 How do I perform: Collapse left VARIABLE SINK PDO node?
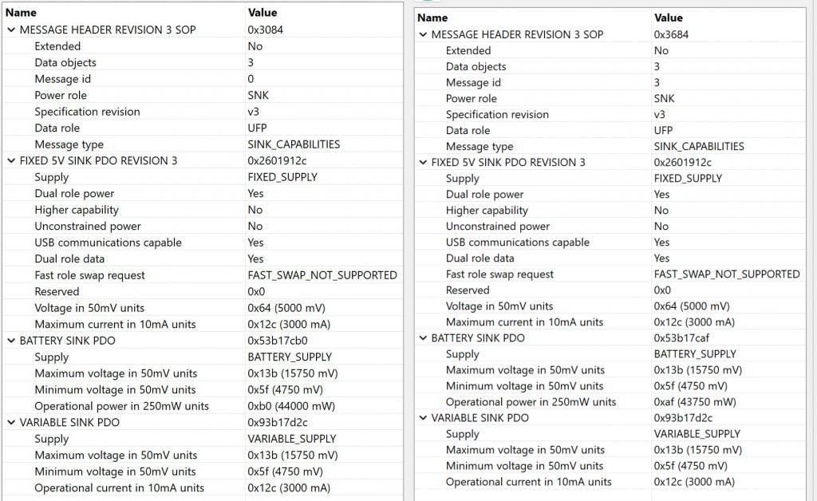pos(11,422)
